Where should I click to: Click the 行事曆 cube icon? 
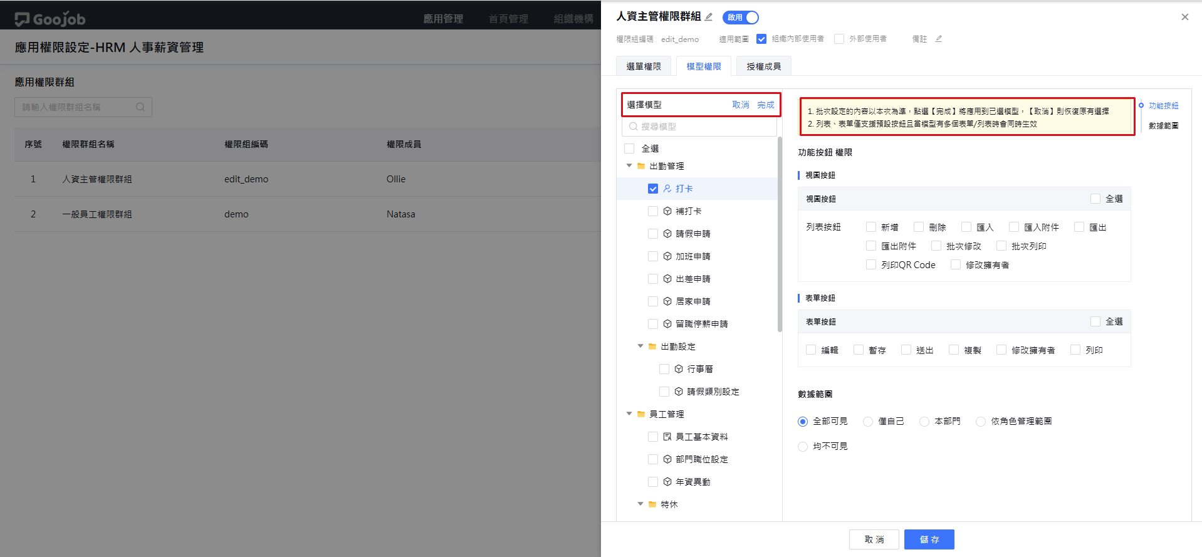click(x=679, y=369)
